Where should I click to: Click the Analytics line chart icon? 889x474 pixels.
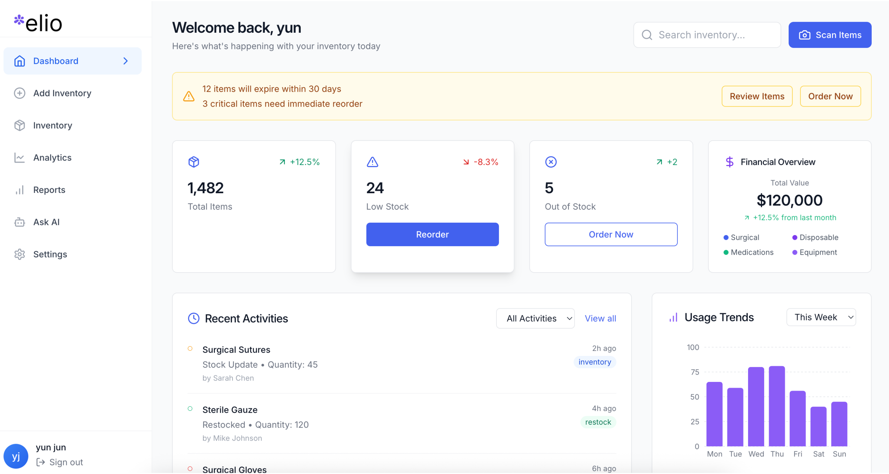[x=20, y=157]
